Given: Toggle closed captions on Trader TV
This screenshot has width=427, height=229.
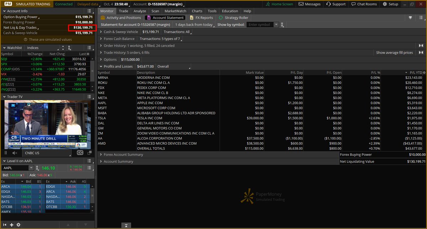Looking at the screenshot, I should (x=80, y=153).
